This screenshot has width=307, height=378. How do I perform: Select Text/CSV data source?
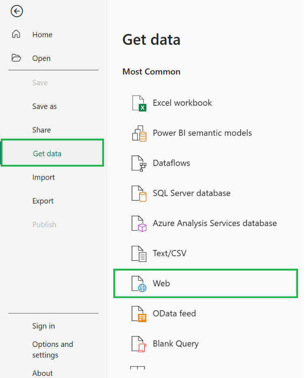coord(169,254)
